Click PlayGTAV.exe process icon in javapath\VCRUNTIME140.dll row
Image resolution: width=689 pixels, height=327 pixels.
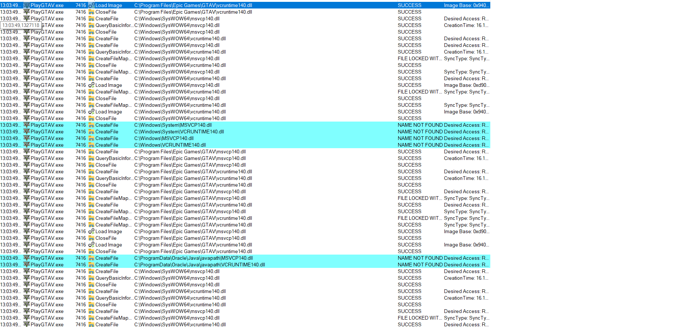tap(27, 265)
